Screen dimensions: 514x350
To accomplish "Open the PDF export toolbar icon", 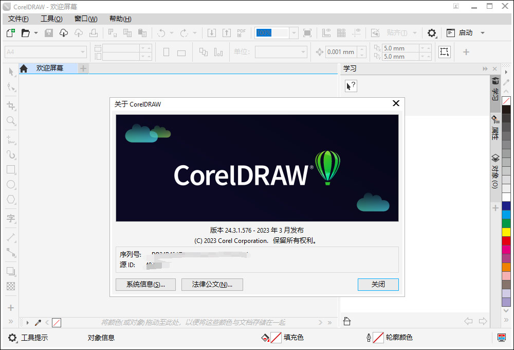I will pyautogui.click(x=241, y=32).
